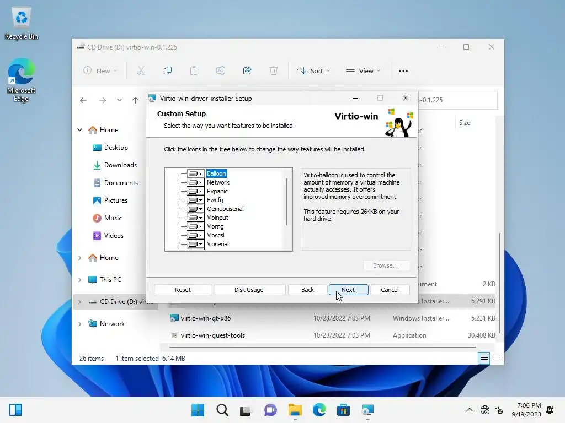Open Disk Usage dialog

tap(249, 290)
